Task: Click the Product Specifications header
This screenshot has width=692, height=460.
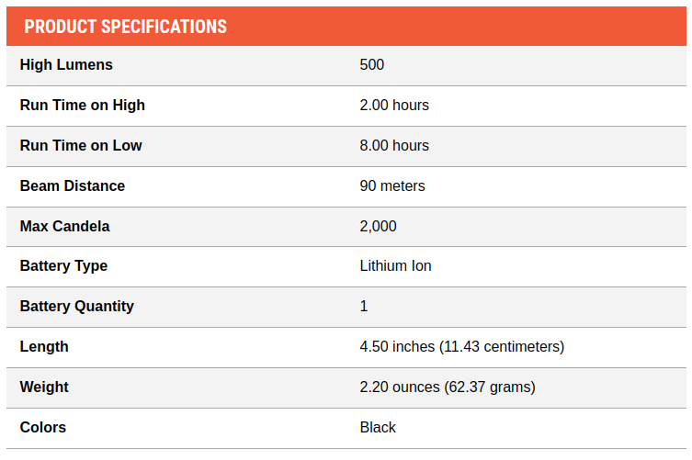Action: tap(125, 27)
